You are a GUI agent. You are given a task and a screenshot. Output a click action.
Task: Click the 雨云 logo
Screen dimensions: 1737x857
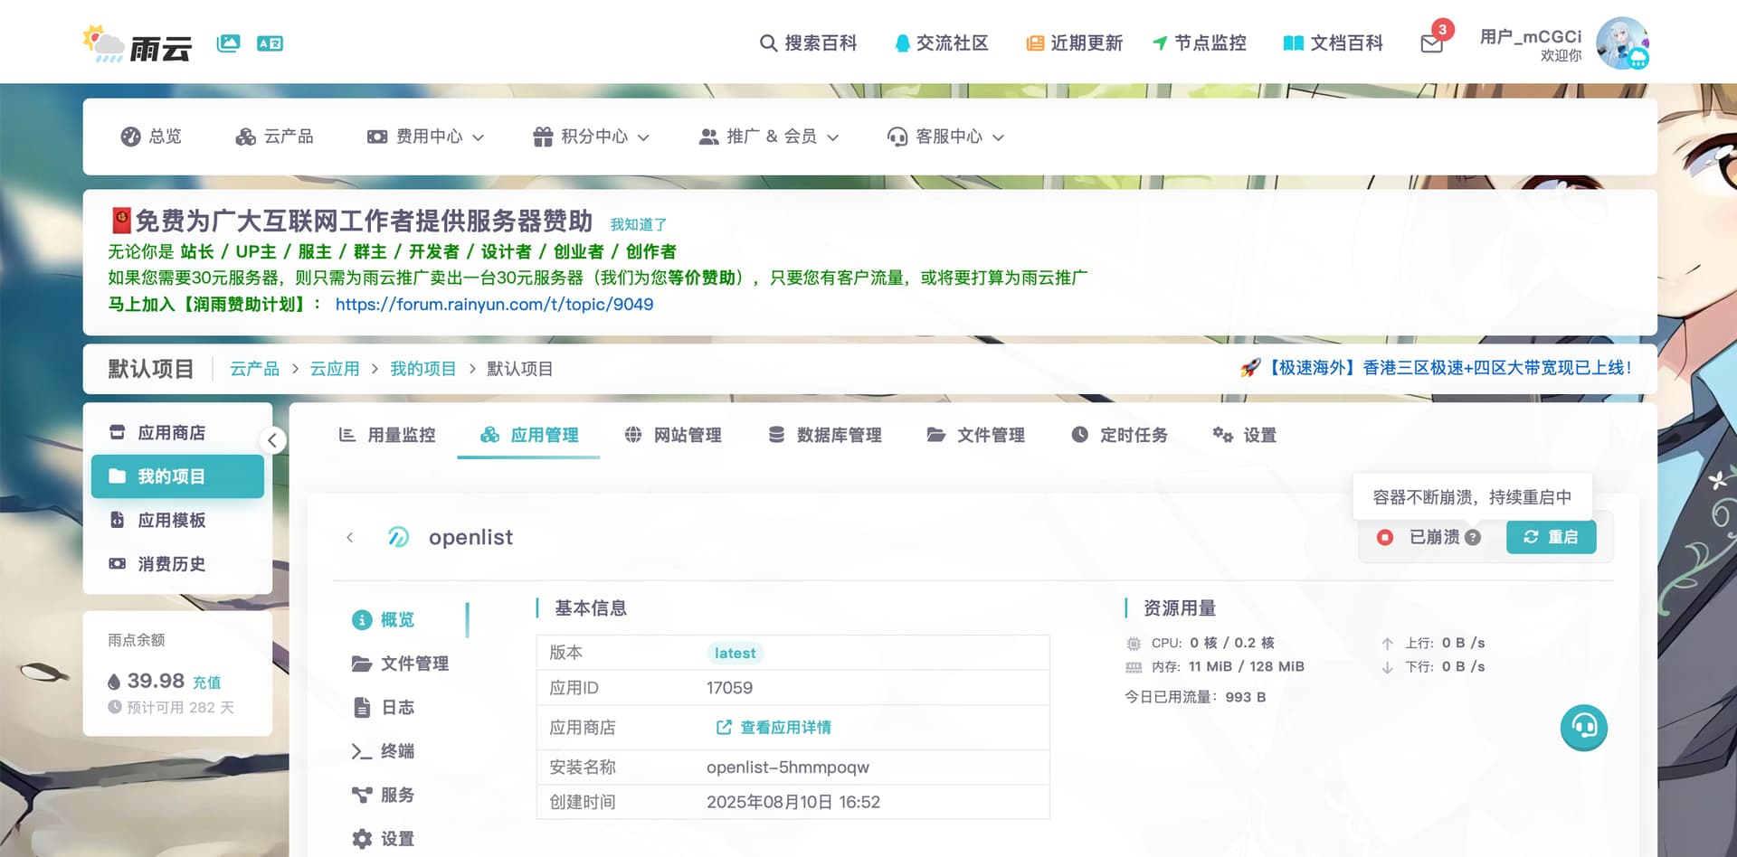click(x=137, y=44)
